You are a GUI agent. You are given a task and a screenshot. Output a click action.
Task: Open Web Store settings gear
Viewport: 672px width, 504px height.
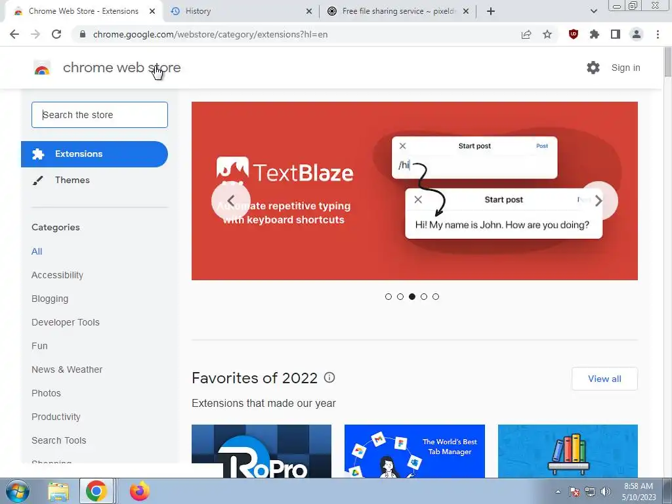[x=593, y=68]
